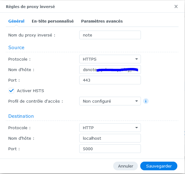Screen dimensions: 185x174
Task: Click the Source section heading
Action: pyautogui.click(x=16, y=48)
